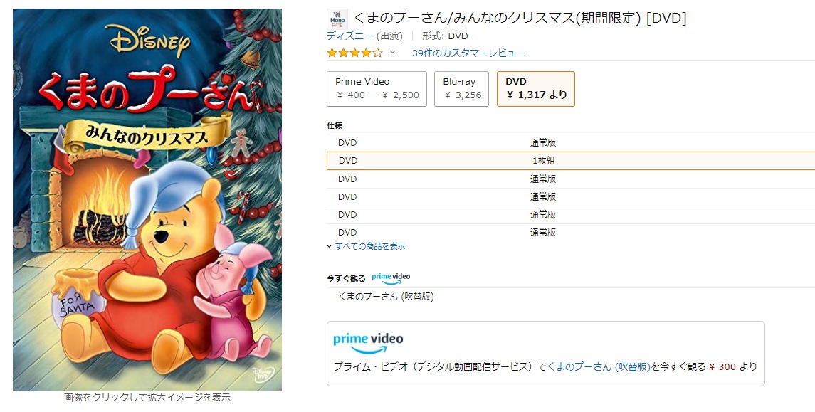The height and width of the screenshot is (412, 815).
Task: Click the large prime video logo in box
Action: click(368, 342)
